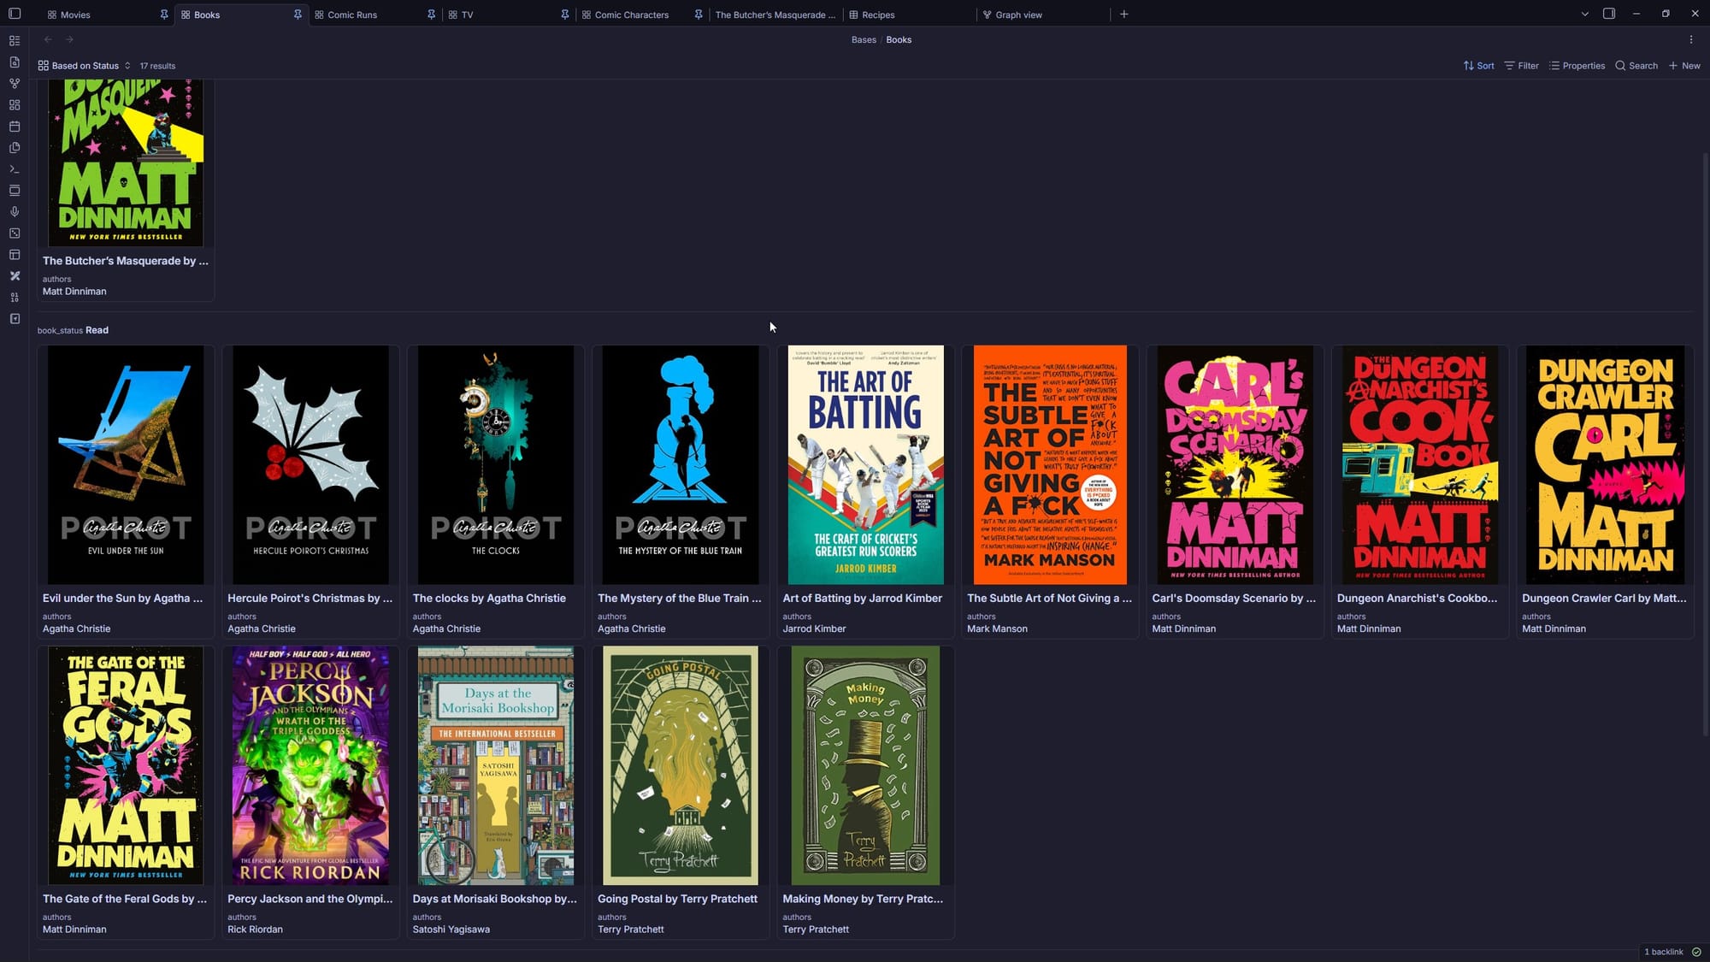Open the Percy Jackson Wrath of Triple Goddess cover
Image resolution: width=1710 pixels, height=962 pixels.
click(x=310, y=765)
